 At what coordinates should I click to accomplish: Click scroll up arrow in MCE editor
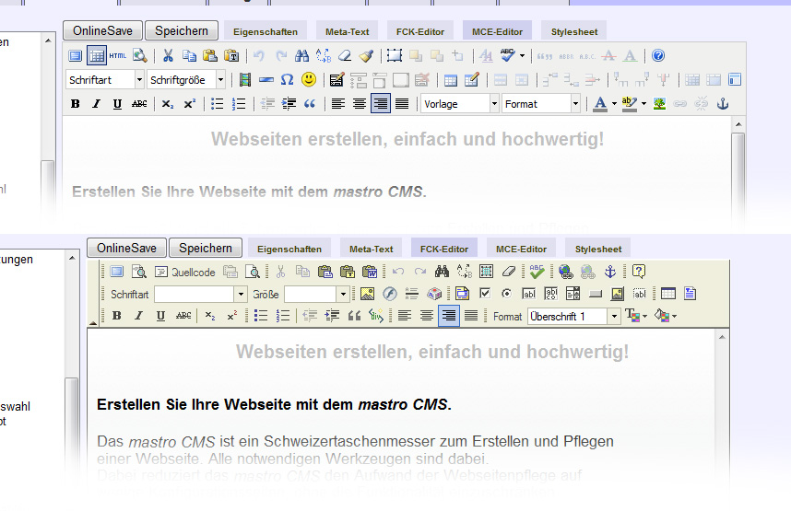738,124
